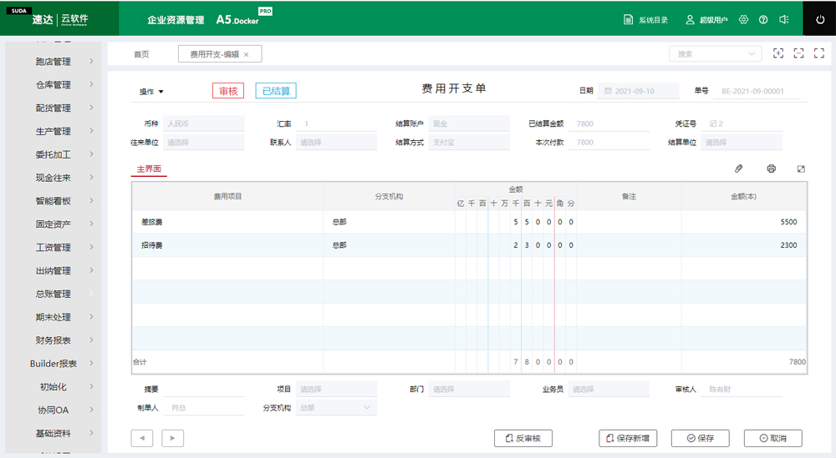Open 系统目录 system directory
This screenshot has height=458, width=836.
[645, 20]
